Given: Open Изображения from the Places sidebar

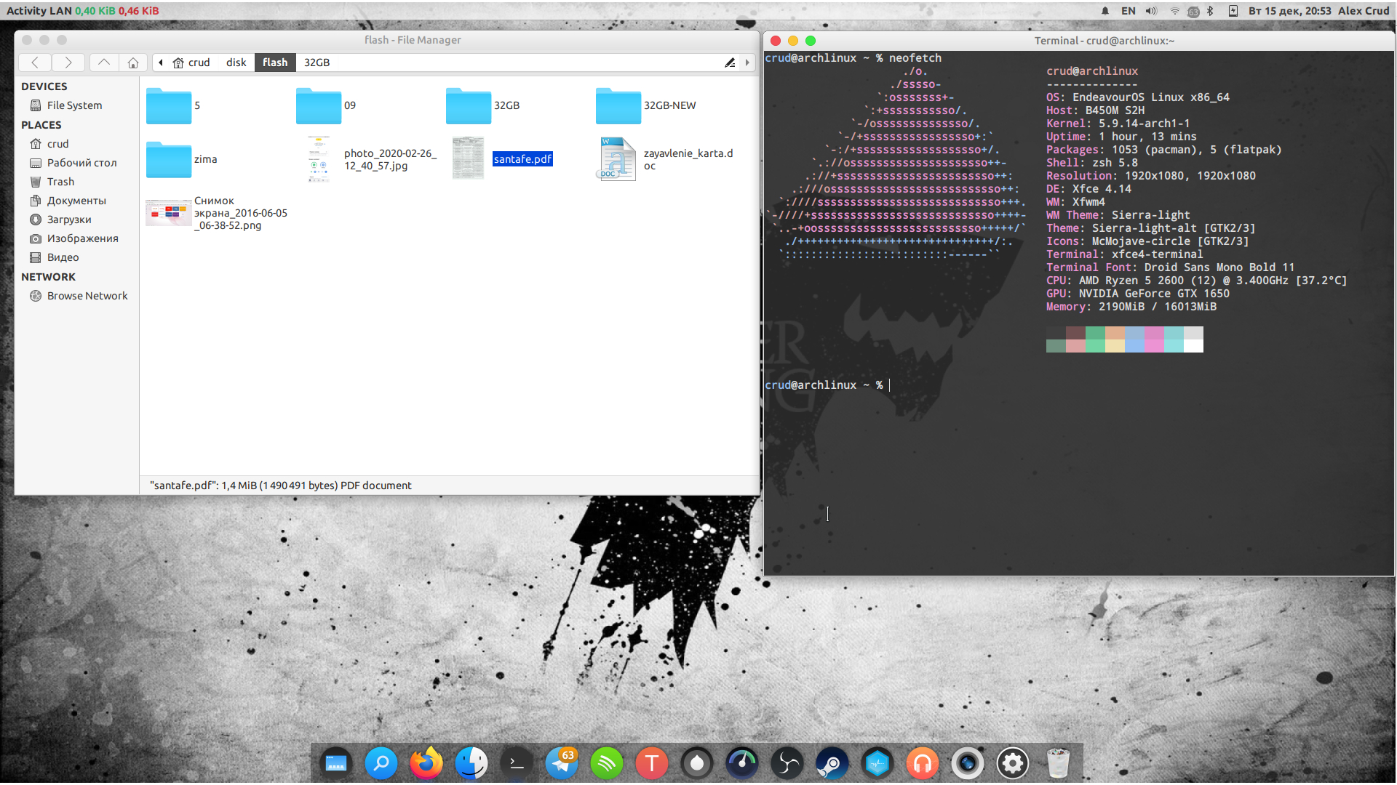Looking at the screenshot, I should tap(83, 238).
